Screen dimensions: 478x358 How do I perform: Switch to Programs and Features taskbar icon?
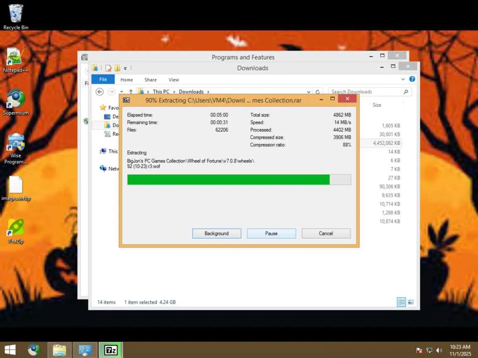[85, 350]
